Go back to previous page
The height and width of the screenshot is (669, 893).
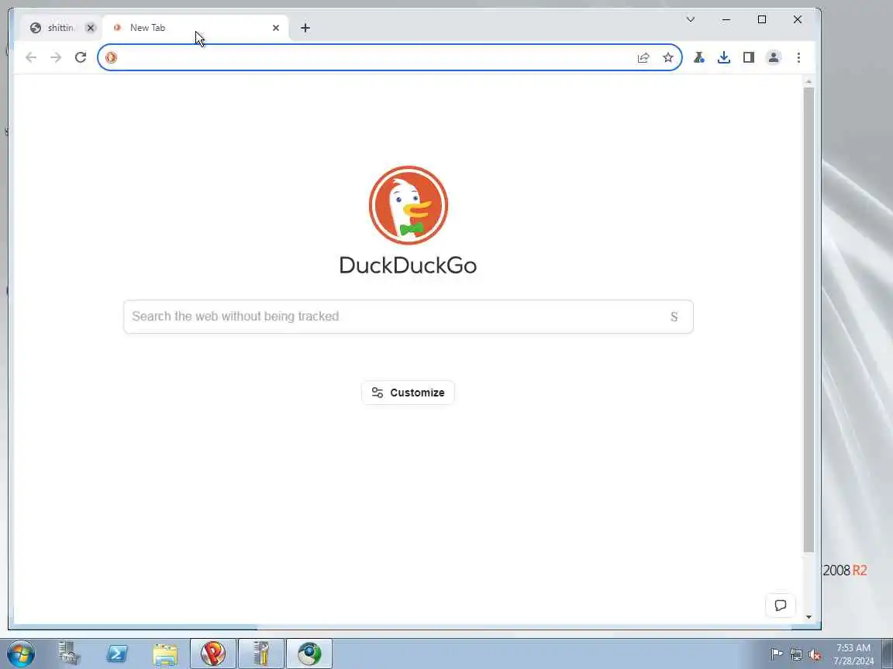coord(31,57)
